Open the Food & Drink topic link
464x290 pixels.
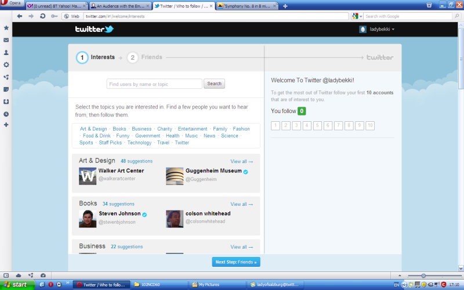pyautogui.click(x=96, y=136)
